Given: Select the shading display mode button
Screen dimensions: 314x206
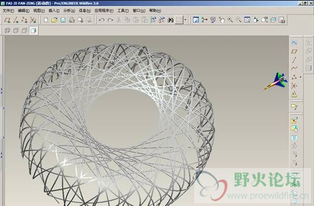Looking at the screenshot, I should [x=33, y=31].
